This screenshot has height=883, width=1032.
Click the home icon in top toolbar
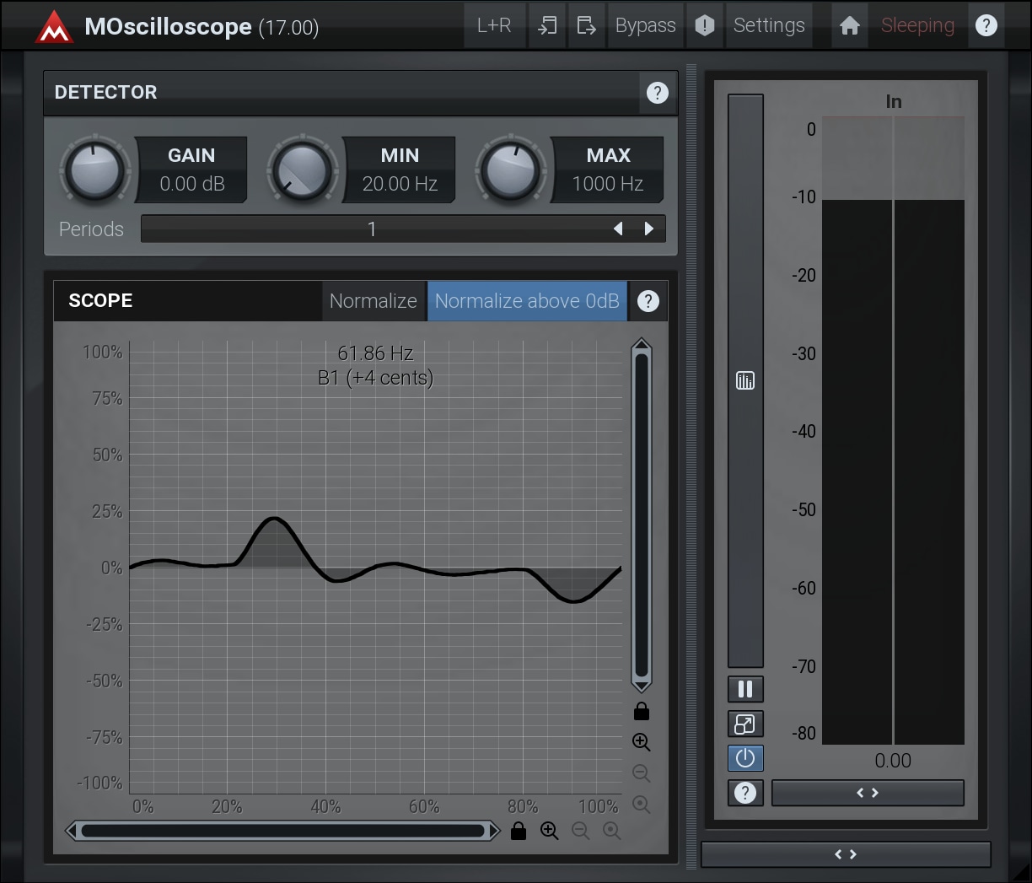pos(850,26)
